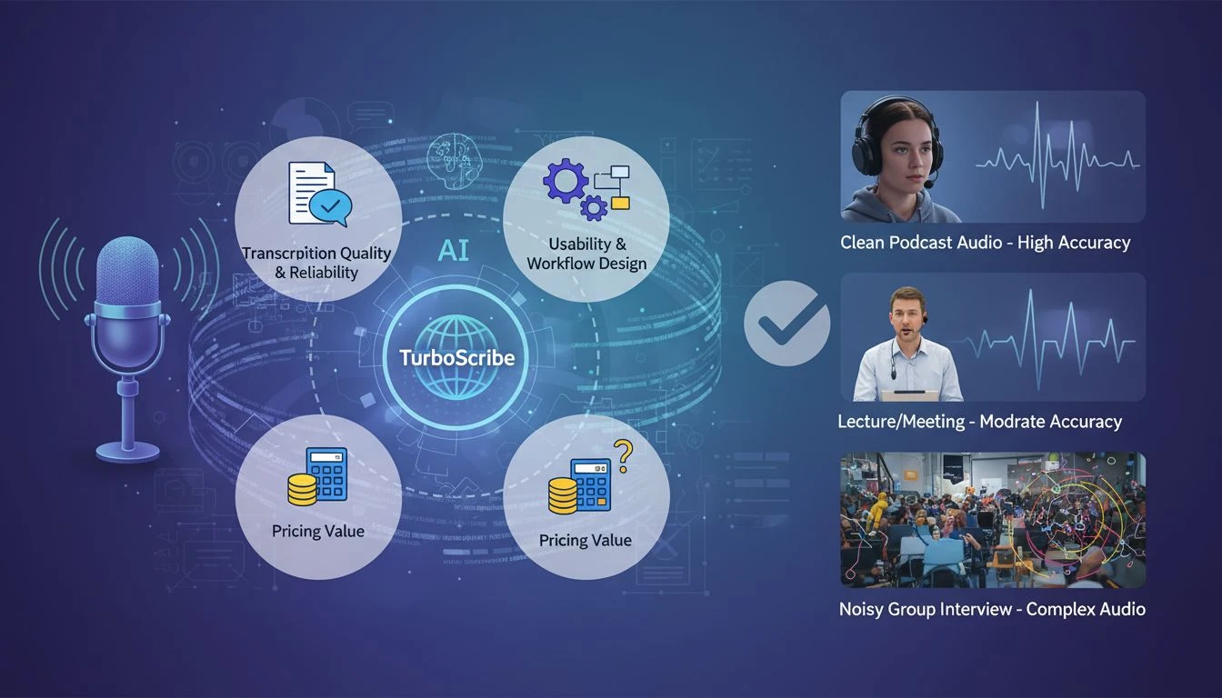Click Lecture/Meeting - Modrate Accuracy caption
Viewport: 1222px width, 698px height.
(980, 422)
